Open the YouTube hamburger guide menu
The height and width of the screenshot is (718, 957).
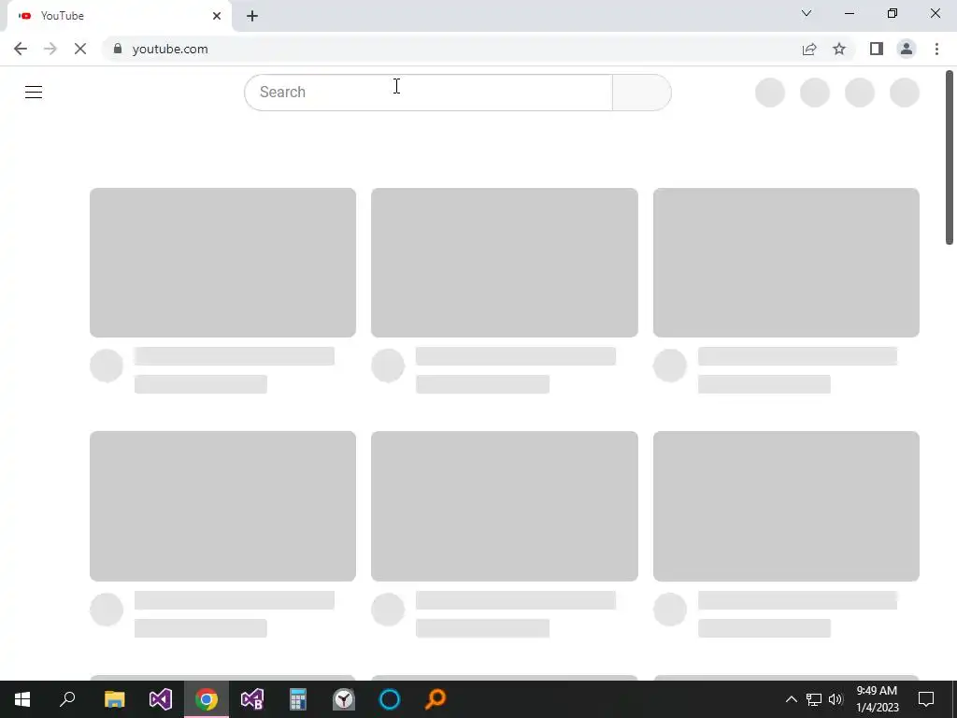pyautogui.click(x=34, y=93)
